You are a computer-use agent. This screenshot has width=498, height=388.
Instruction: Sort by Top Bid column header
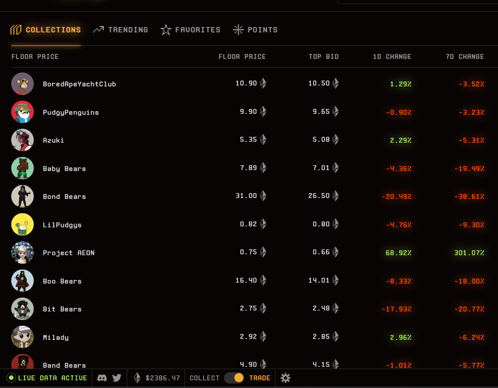323,57
